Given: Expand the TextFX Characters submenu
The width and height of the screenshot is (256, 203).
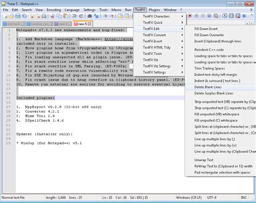Looking at the screenshot, I should (160, 16).
